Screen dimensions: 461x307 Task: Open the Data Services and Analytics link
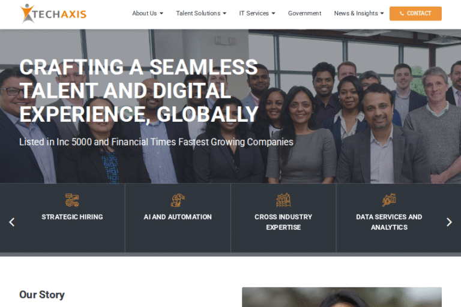click(x=389, y=222)
